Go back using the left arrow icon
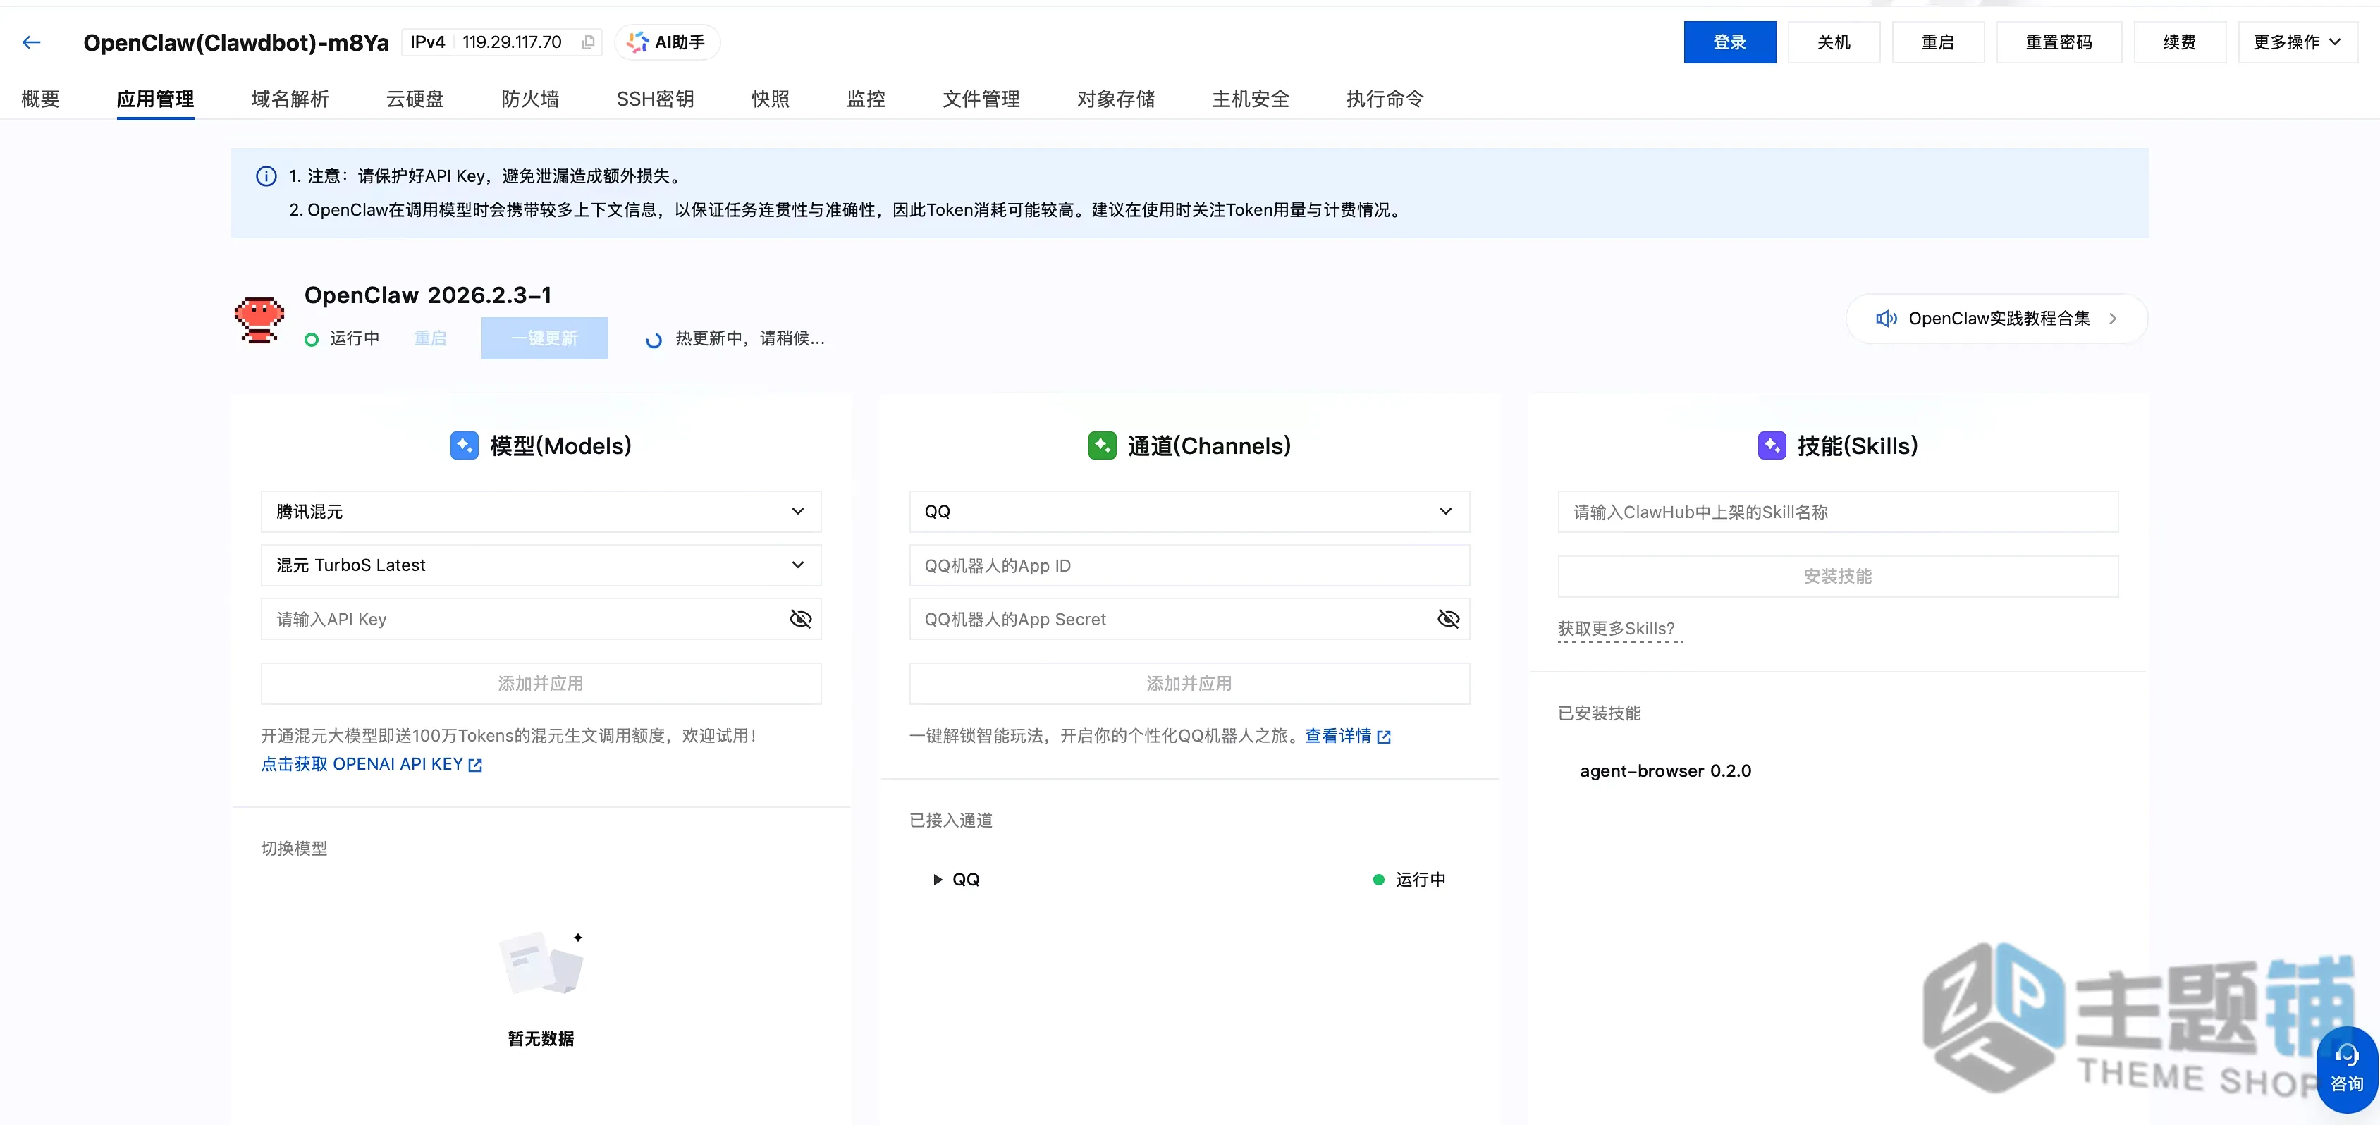Image resolution: width=2380 pixels, height=1125 pixels. [x=32, y=42]
